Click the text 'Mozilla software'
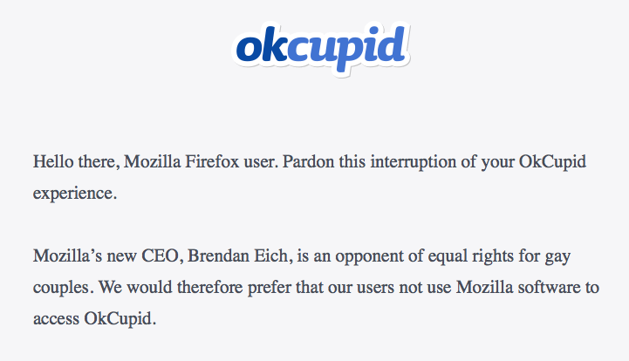 [x=519, y=287]
